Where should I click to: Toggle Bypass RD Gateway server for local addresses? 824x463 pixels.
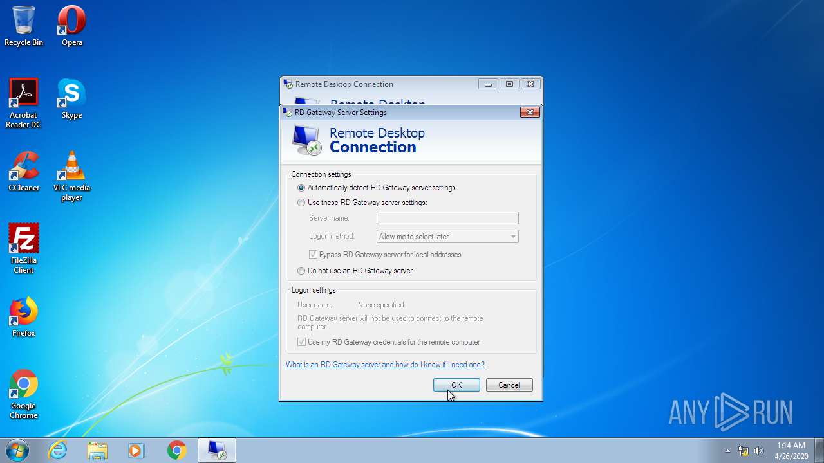pyautogui.click(x=385, y=255)
